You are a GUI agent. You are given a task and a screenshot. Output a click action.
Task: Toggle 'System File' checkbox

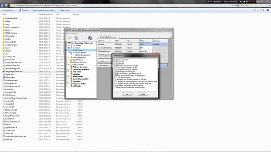(115, 64)
